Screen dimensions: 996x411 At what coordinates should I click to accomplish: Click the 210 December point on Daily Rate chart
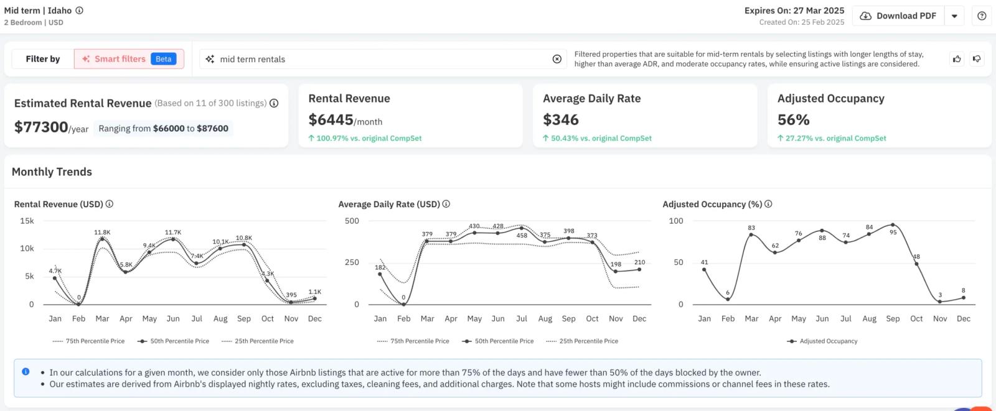click(639, 269)
